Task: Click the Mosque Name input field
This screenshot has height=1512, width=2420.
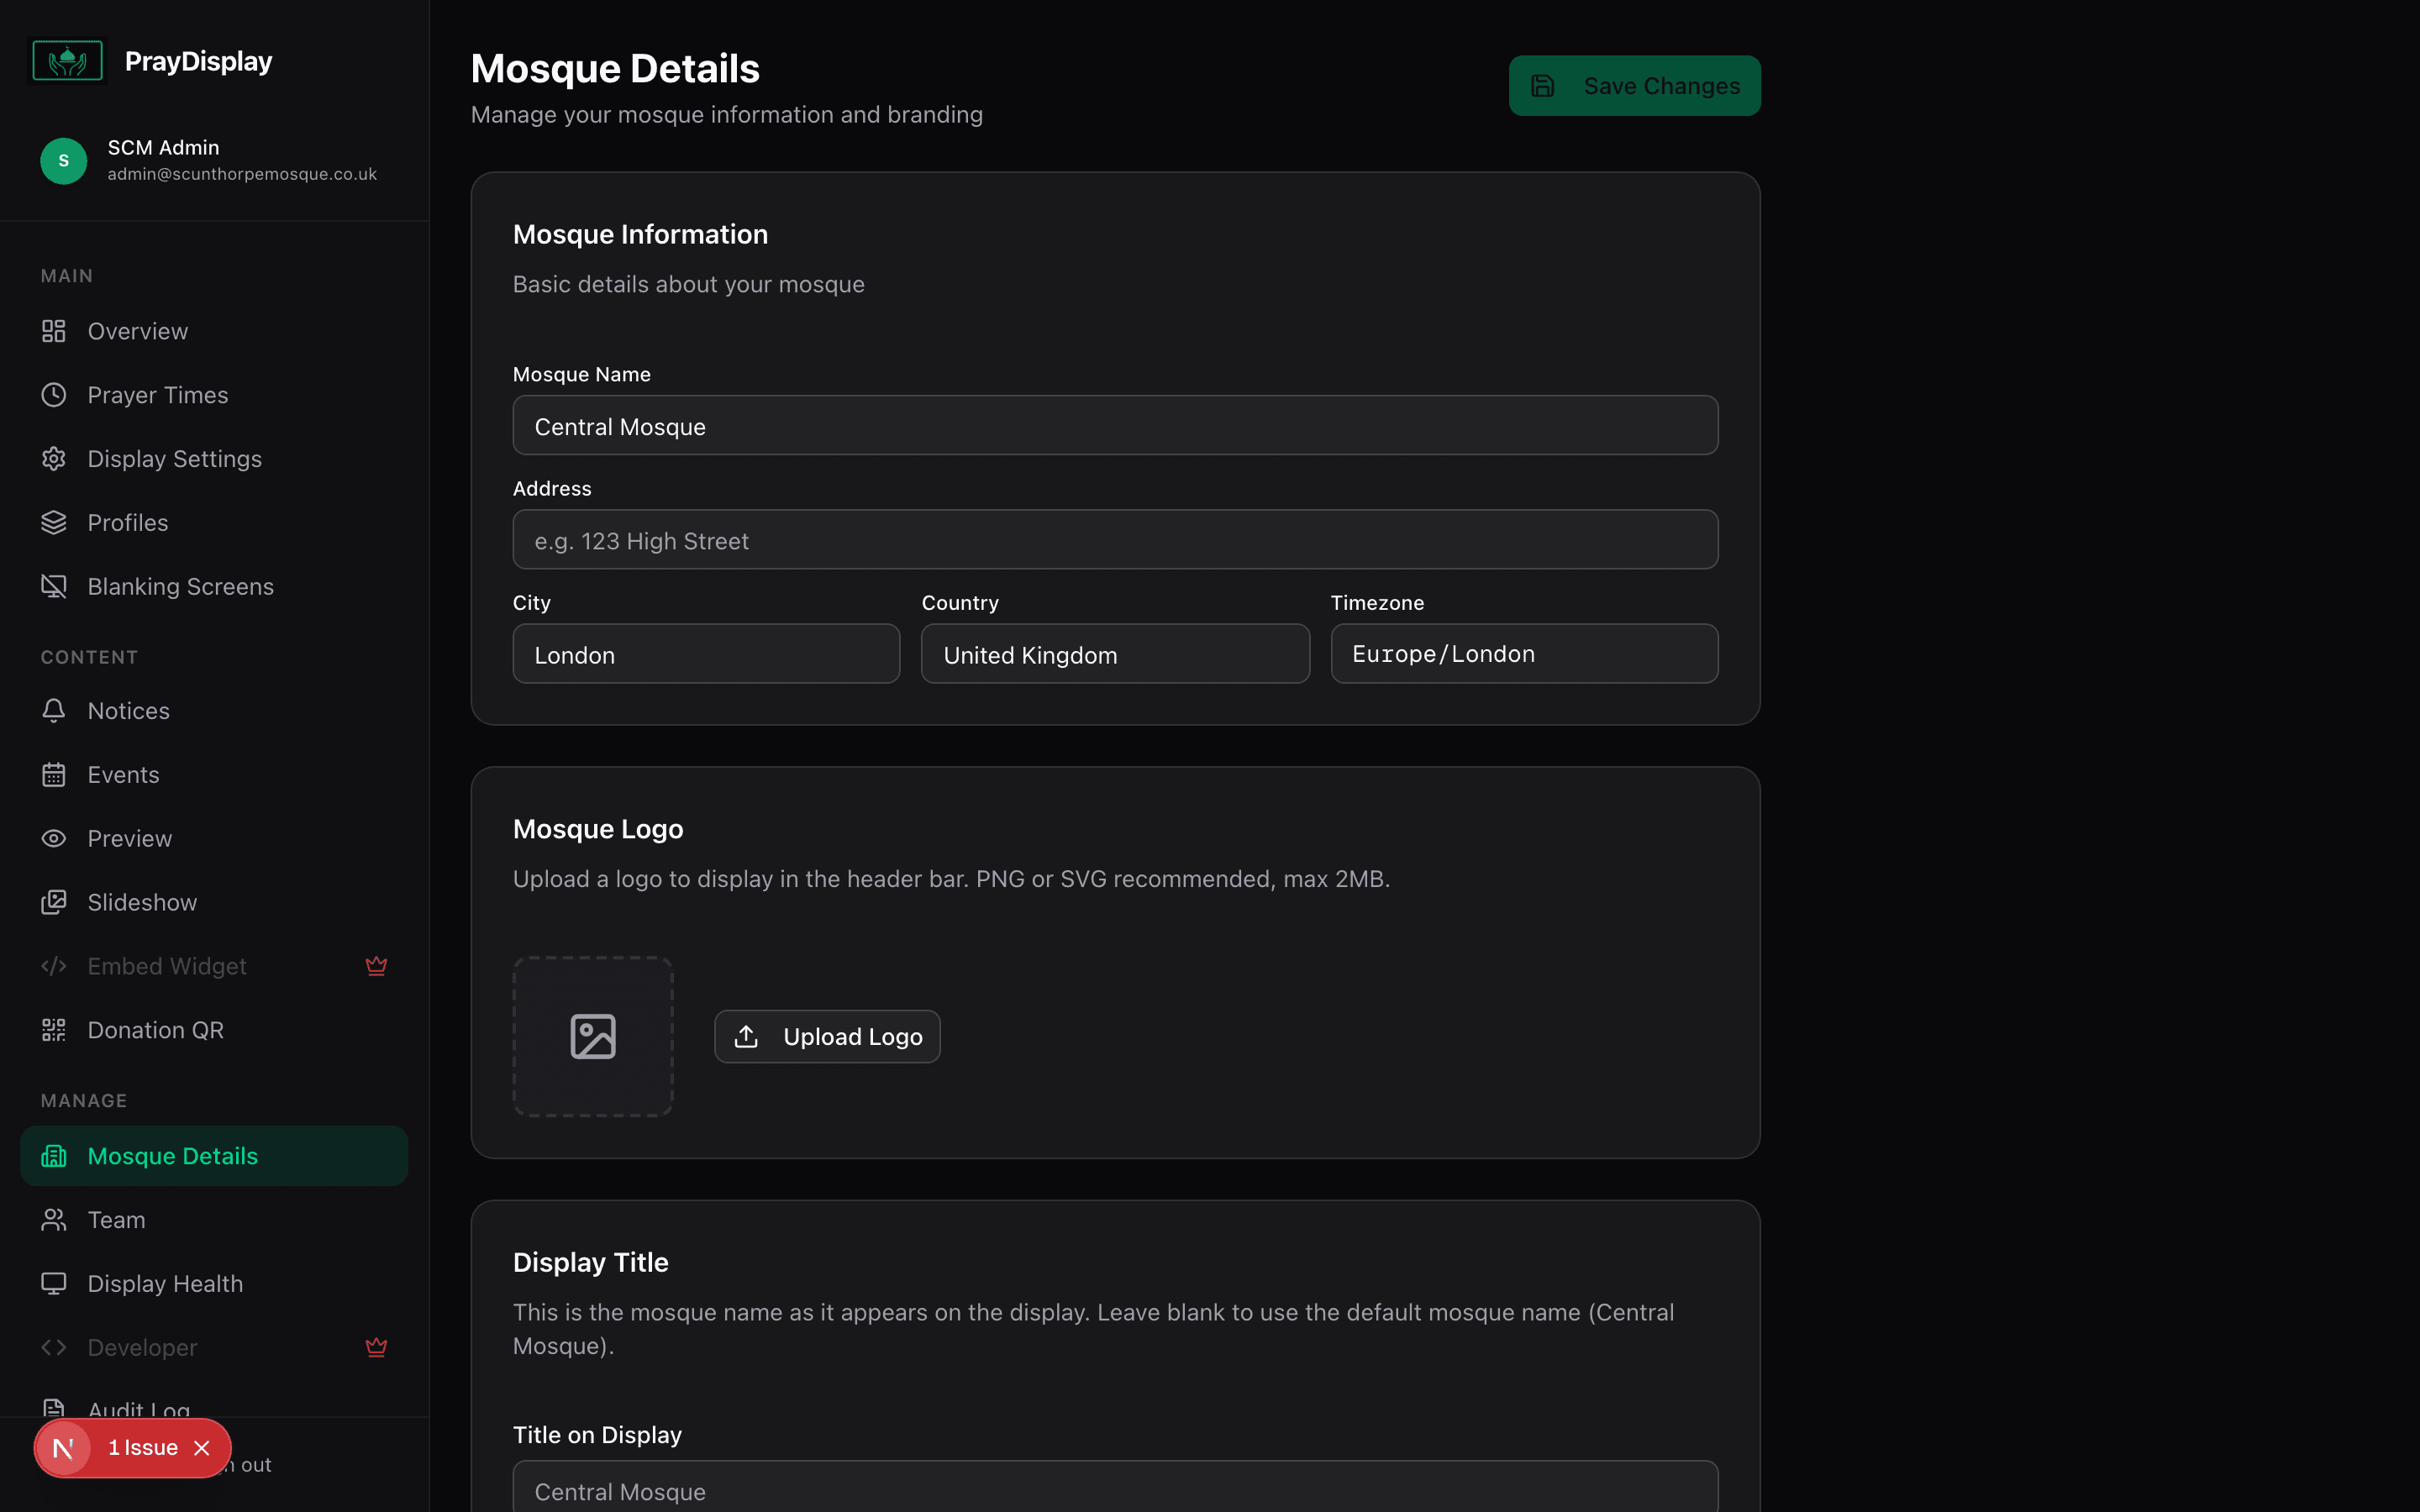Action: [x=1114, y=425]
